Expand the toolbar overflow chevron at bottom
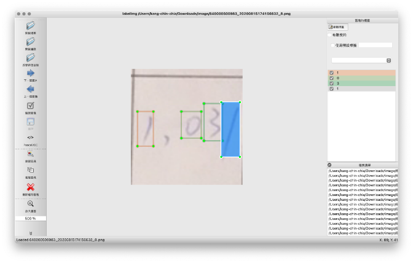The width and height of the screenshot is (413, 263). [x=30, y=233]
